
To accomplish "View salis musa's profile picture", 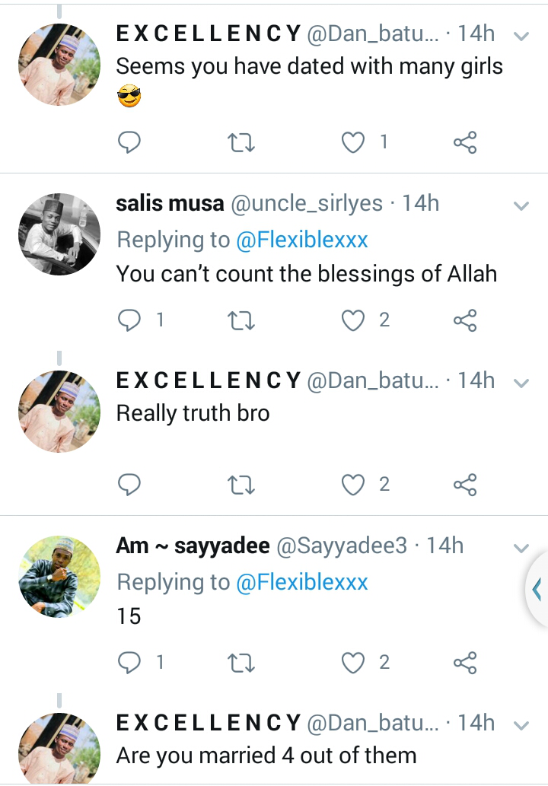I will [x=59, y=234].
